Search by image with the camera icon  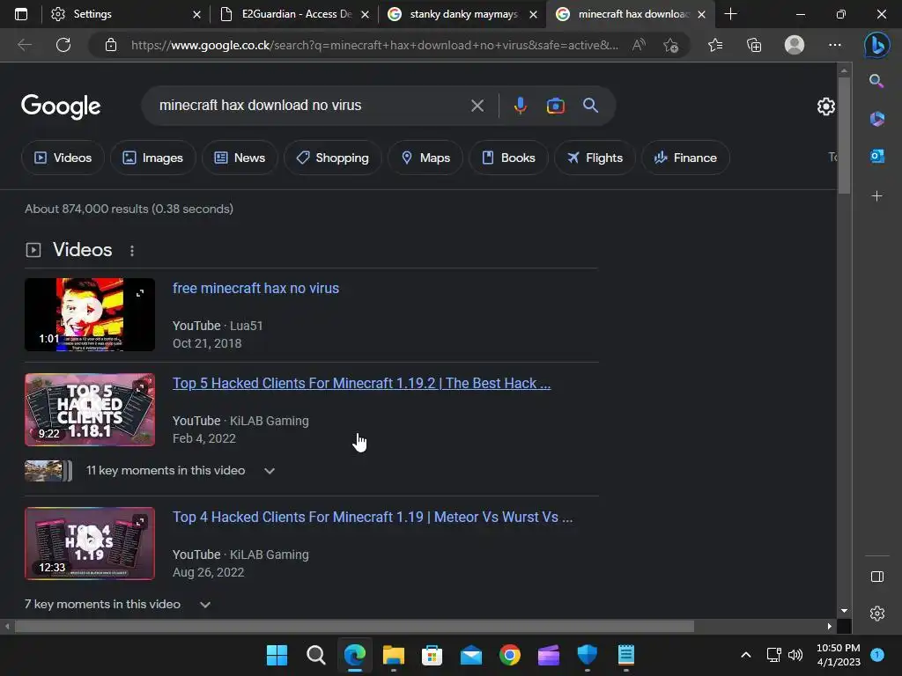click(555, 106)
